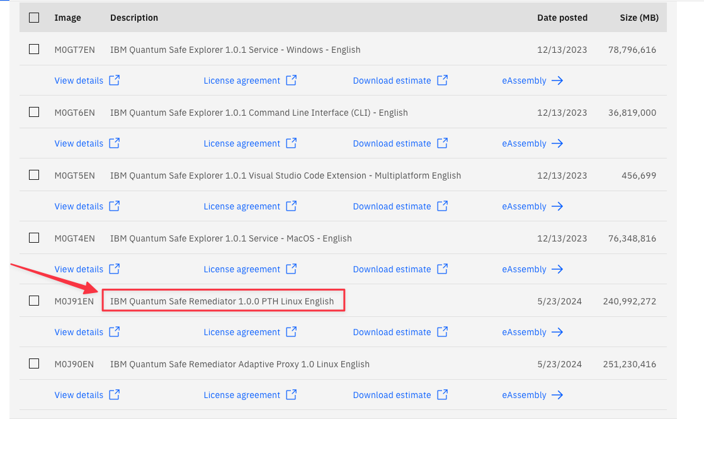Open external link icon beside M0GT7EN View details
The image size is (704, 449).
pyautogui.click(x=115, y=80)
